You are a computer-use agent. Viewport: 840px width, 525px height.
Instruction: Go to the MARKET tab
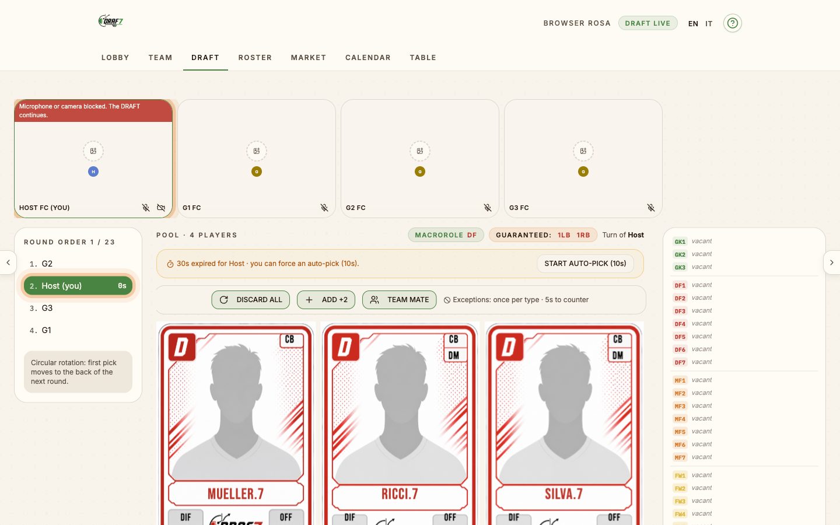[309, 58]
